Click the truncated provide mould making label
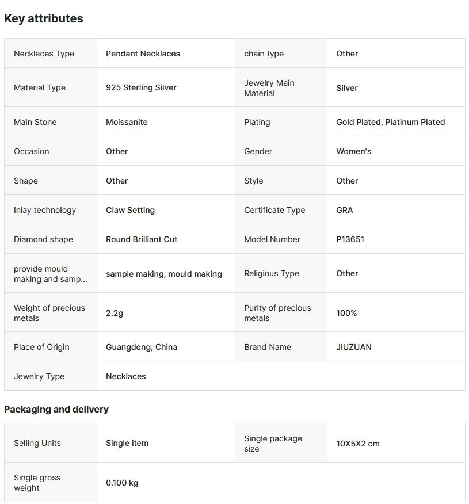This screenshot has height=504, width=469. pos(50,274)
